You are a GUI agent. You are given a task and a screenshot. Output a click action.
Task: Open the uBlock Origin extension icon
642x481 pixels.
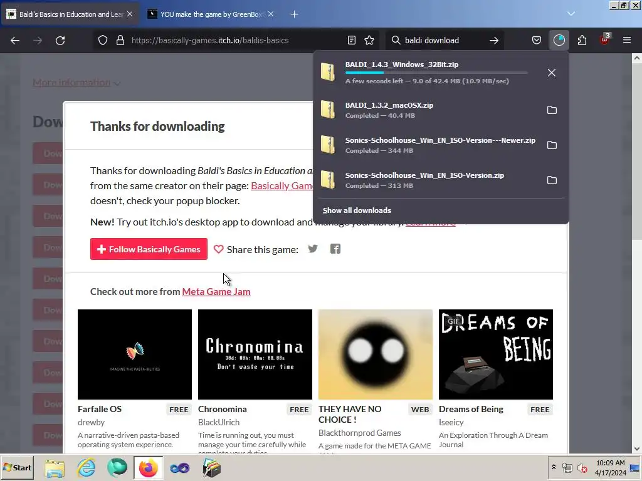(x=604, y=39)
